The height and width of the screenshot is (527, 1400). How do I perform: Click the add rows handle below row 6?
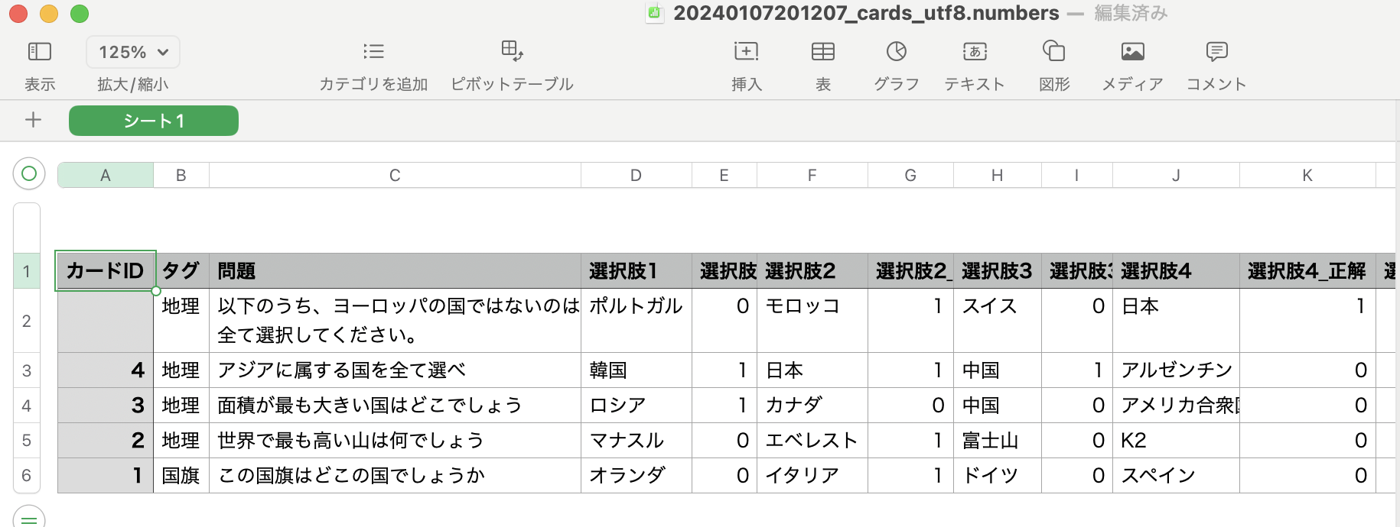(x=29, y=518)
